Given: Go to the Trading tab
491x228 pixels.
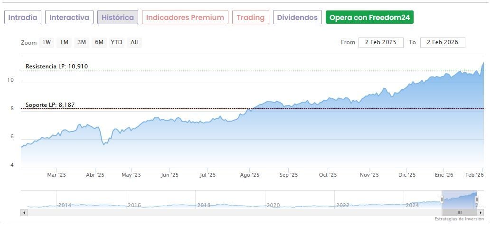Looking at the screenshot, I should [x=250, y=18].
